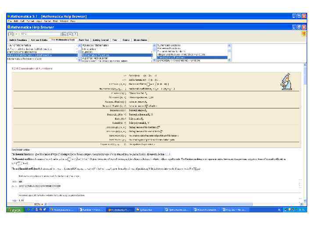
Task: Click third category list scrollbar down arrow
Action: (x=229, y=60)
